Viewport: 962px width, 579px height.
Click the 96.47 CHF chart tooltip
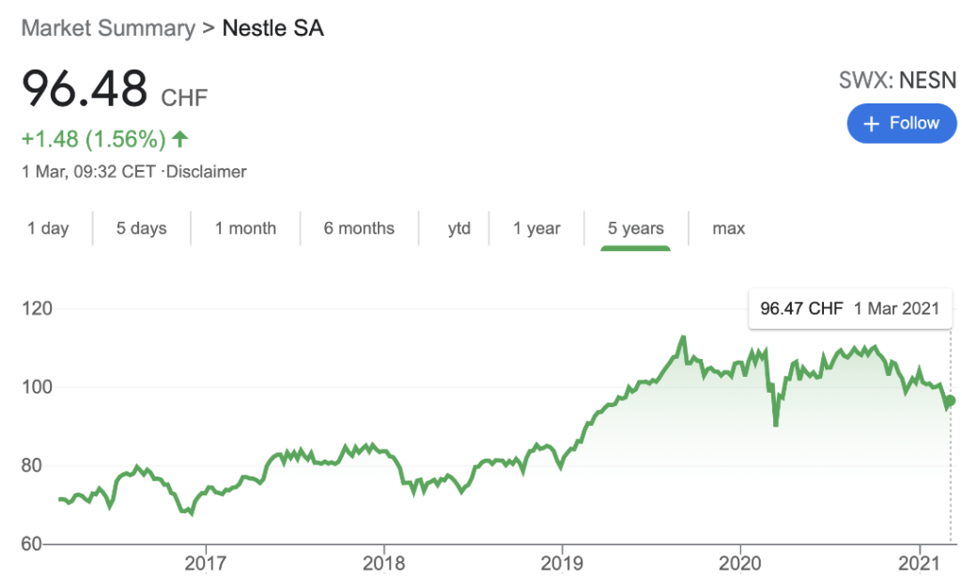(848, 308)
